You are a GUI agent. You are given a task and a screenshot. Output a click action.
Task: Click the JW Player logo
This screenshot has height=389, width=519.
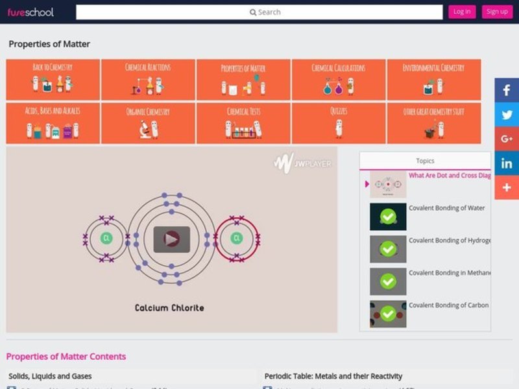(302, 163)
